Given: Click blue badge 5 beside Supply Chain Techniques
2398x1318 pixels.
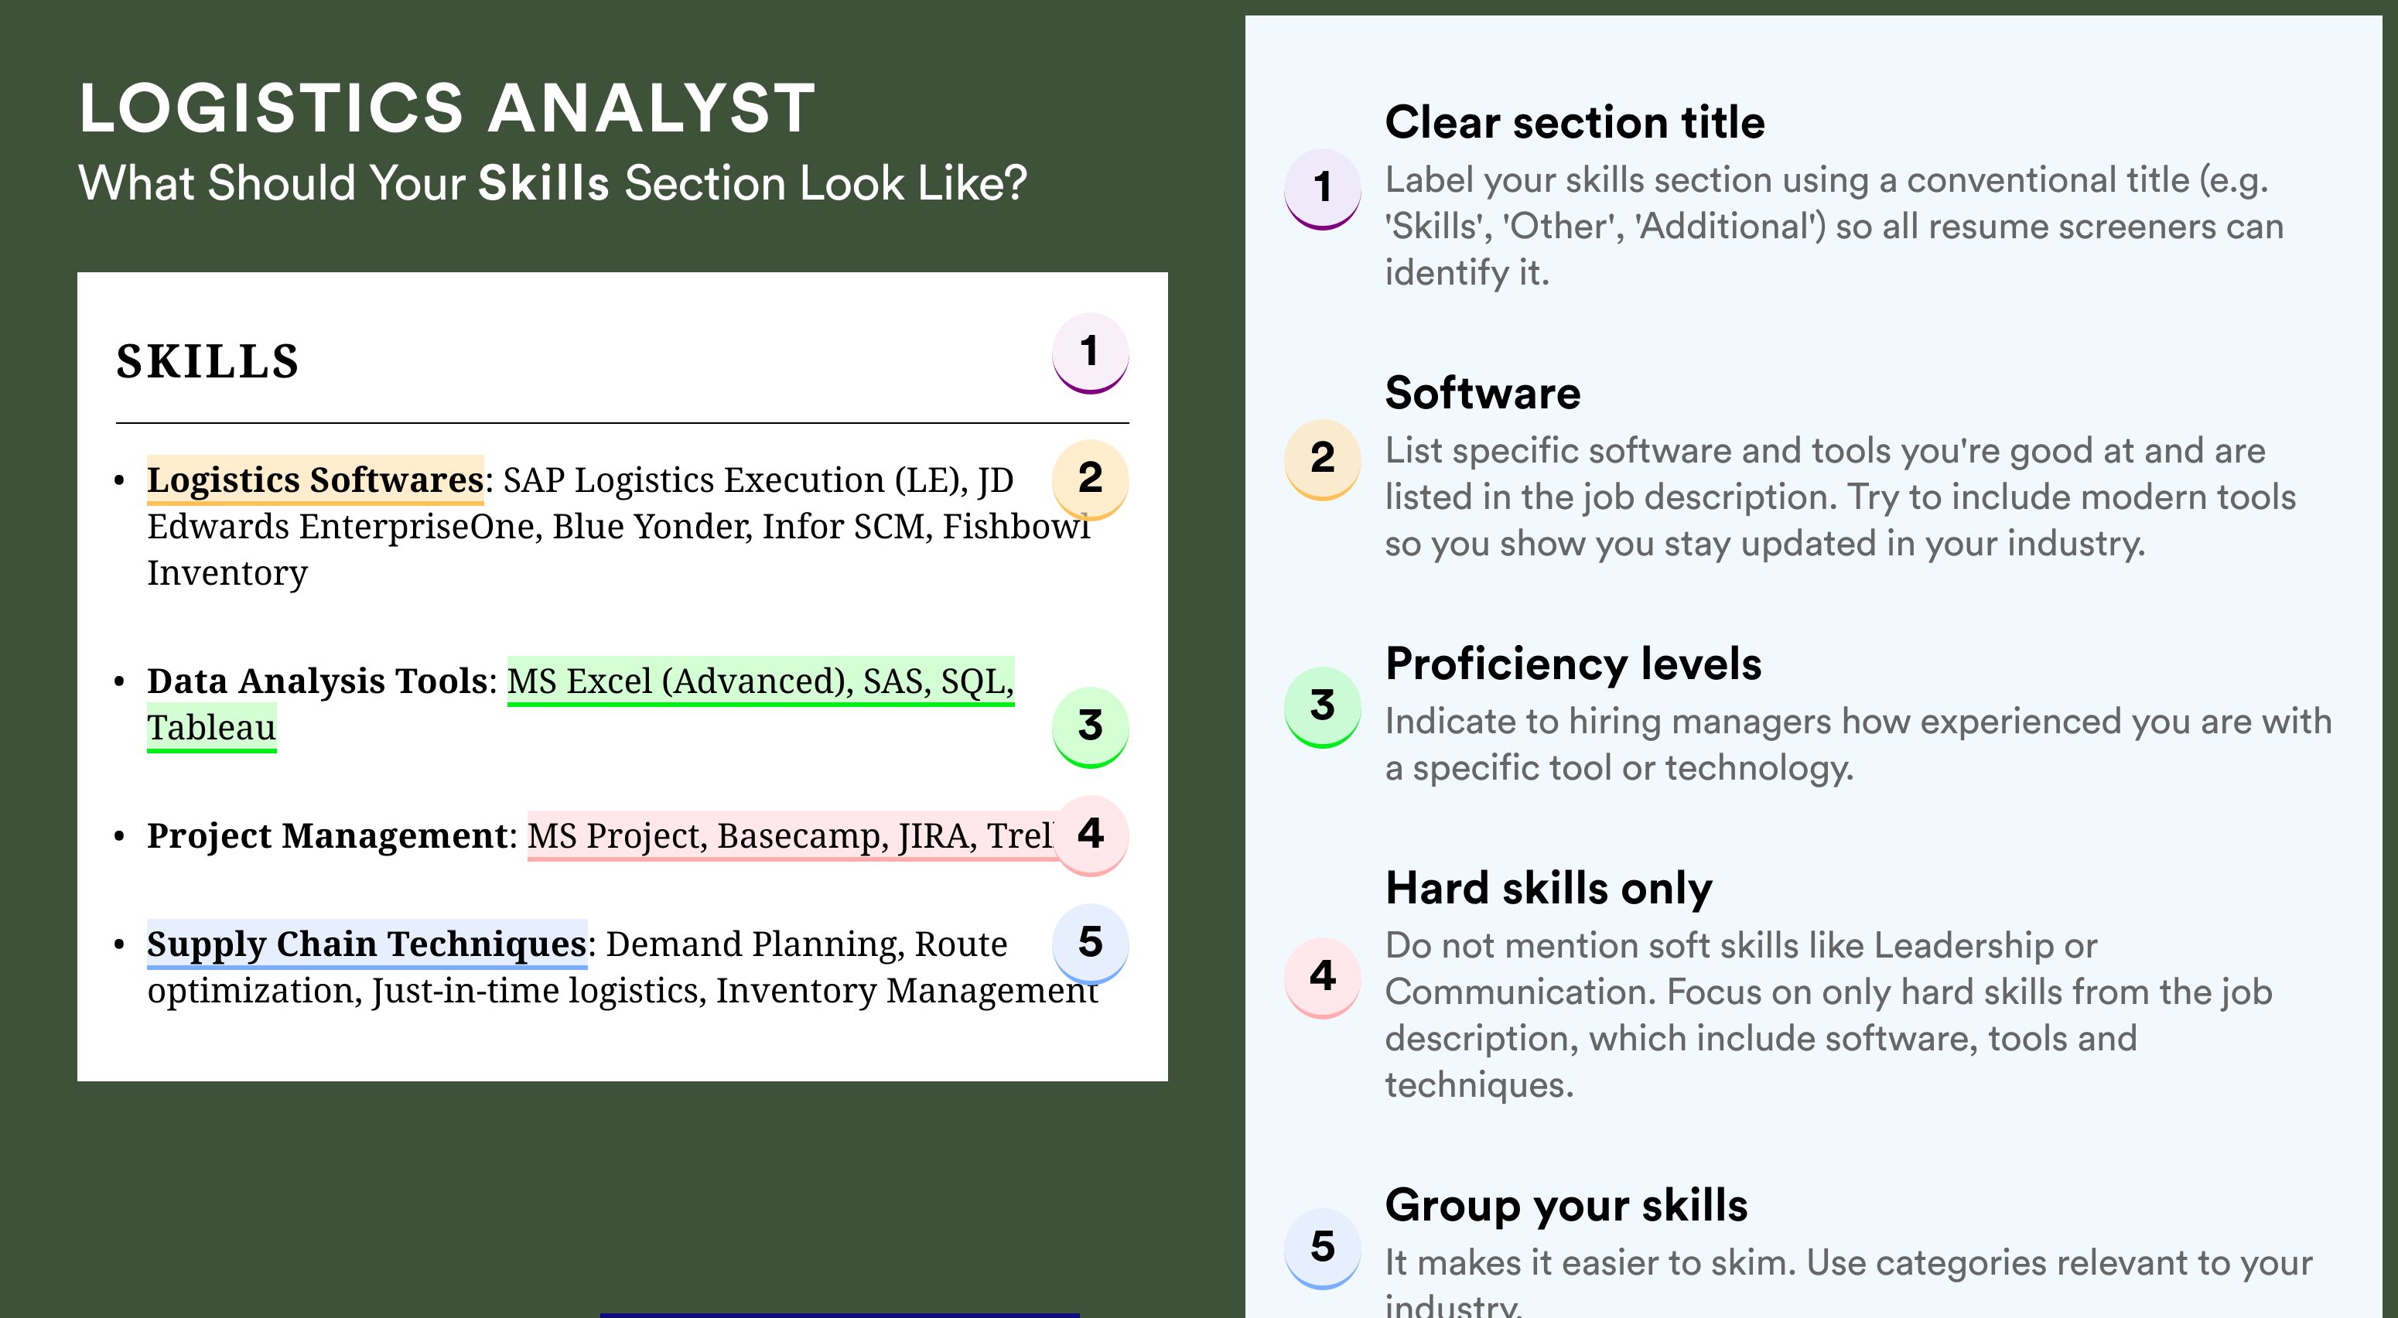Looking at the screenshot, I should (x=1090, y=944).
